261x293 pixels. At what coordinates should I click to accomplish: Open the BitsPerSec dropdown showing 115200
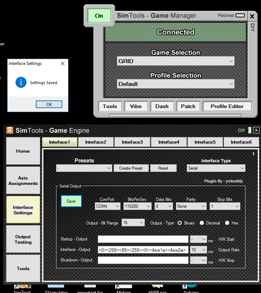[x=137, y=206]
